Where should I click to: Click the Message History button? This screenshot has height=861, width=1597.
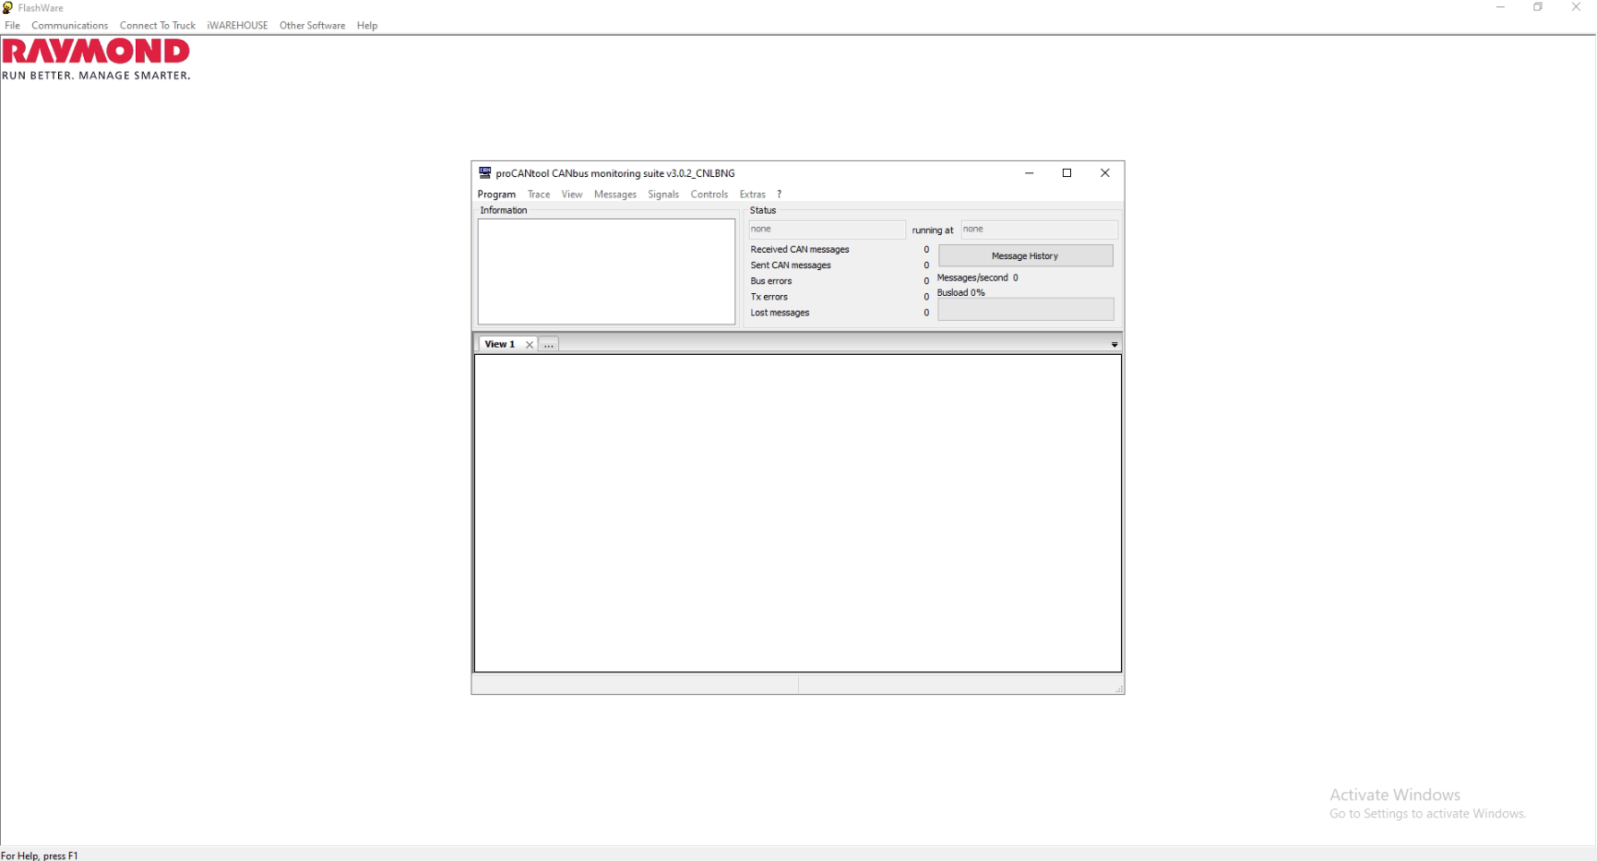tap(1025, 255)
